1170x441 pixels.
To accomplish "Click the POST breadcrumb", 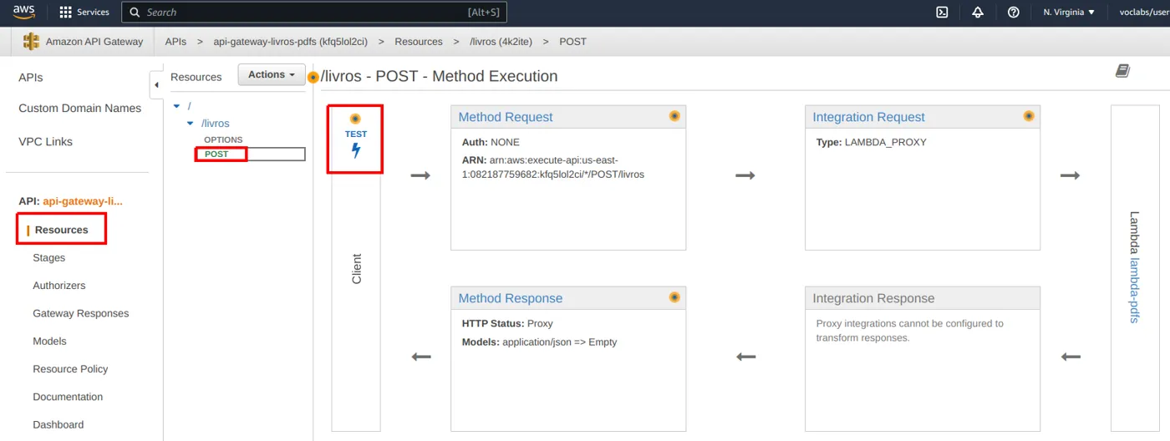I will click(573, 42).
